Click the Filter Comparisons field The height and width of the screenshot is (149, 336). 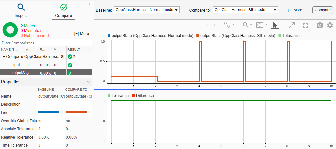[x=46, y=43]
